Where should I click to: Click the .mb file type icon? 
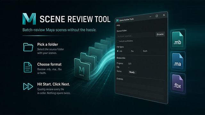click(178, 39)
